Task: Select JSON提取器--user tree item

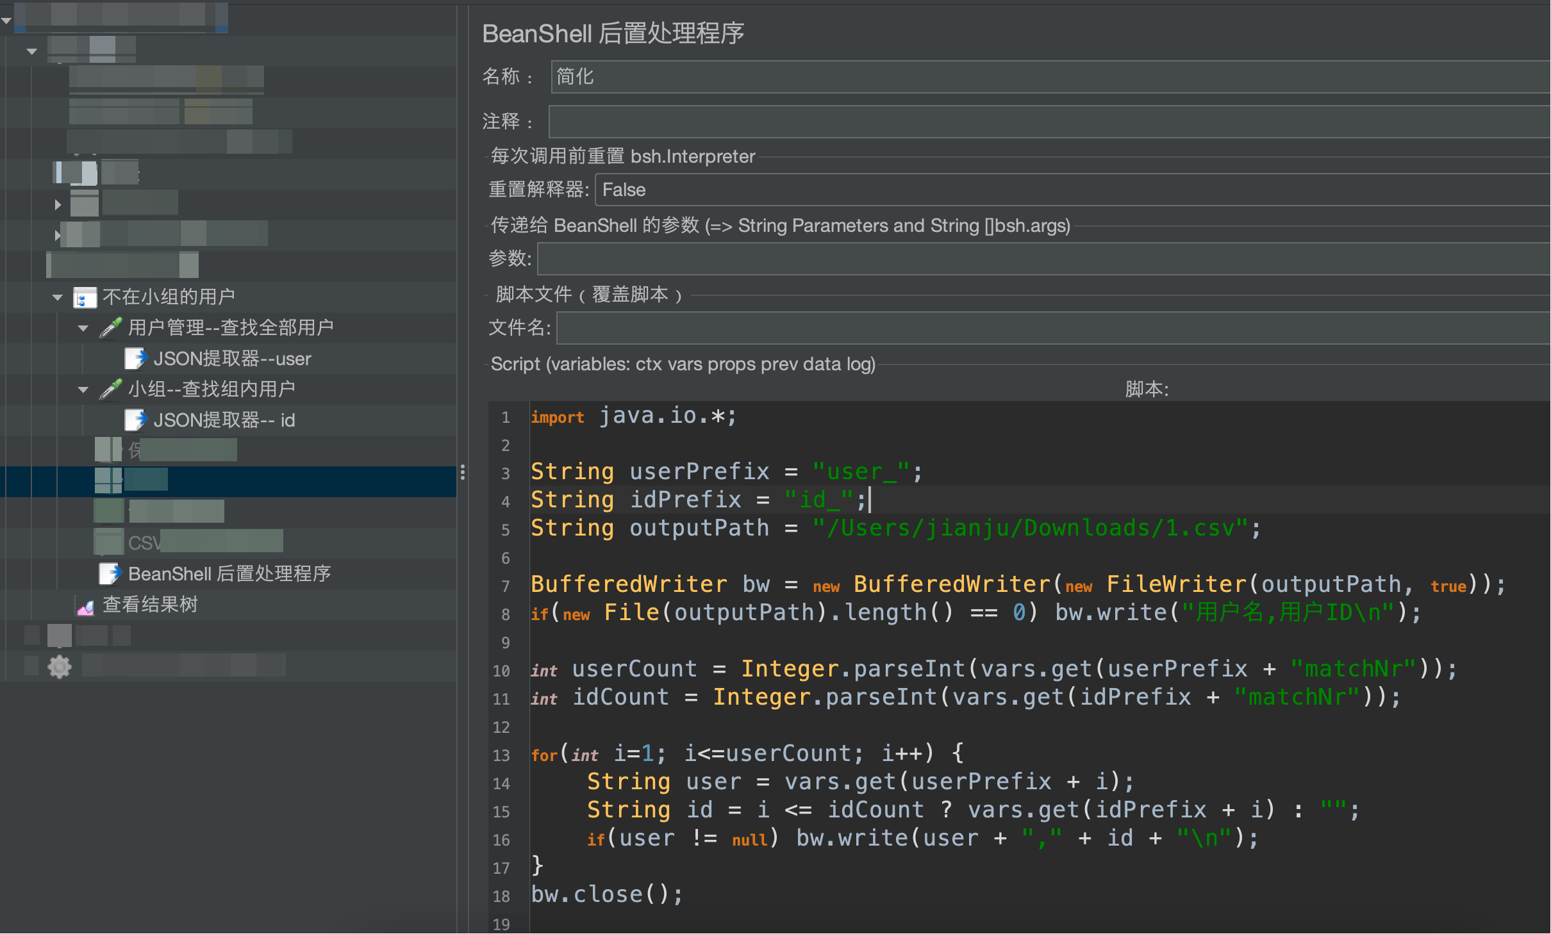Action: click(232, 358)
